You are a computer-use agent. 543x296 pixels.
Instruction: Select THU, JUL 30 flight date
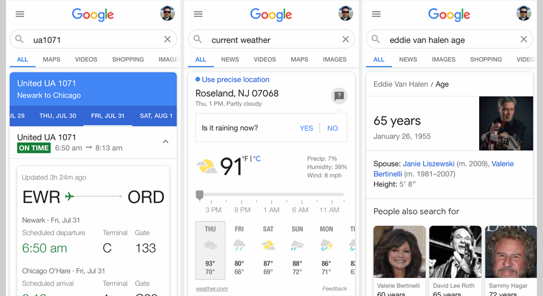(x=58, y=116)
